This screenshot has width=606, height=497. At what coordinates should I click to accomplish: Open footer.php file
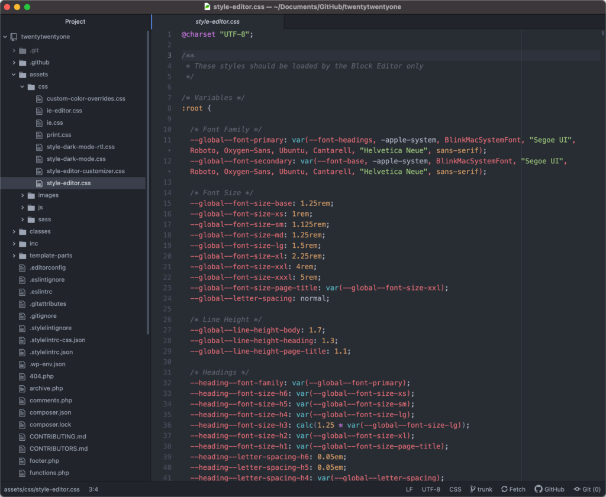44,461
